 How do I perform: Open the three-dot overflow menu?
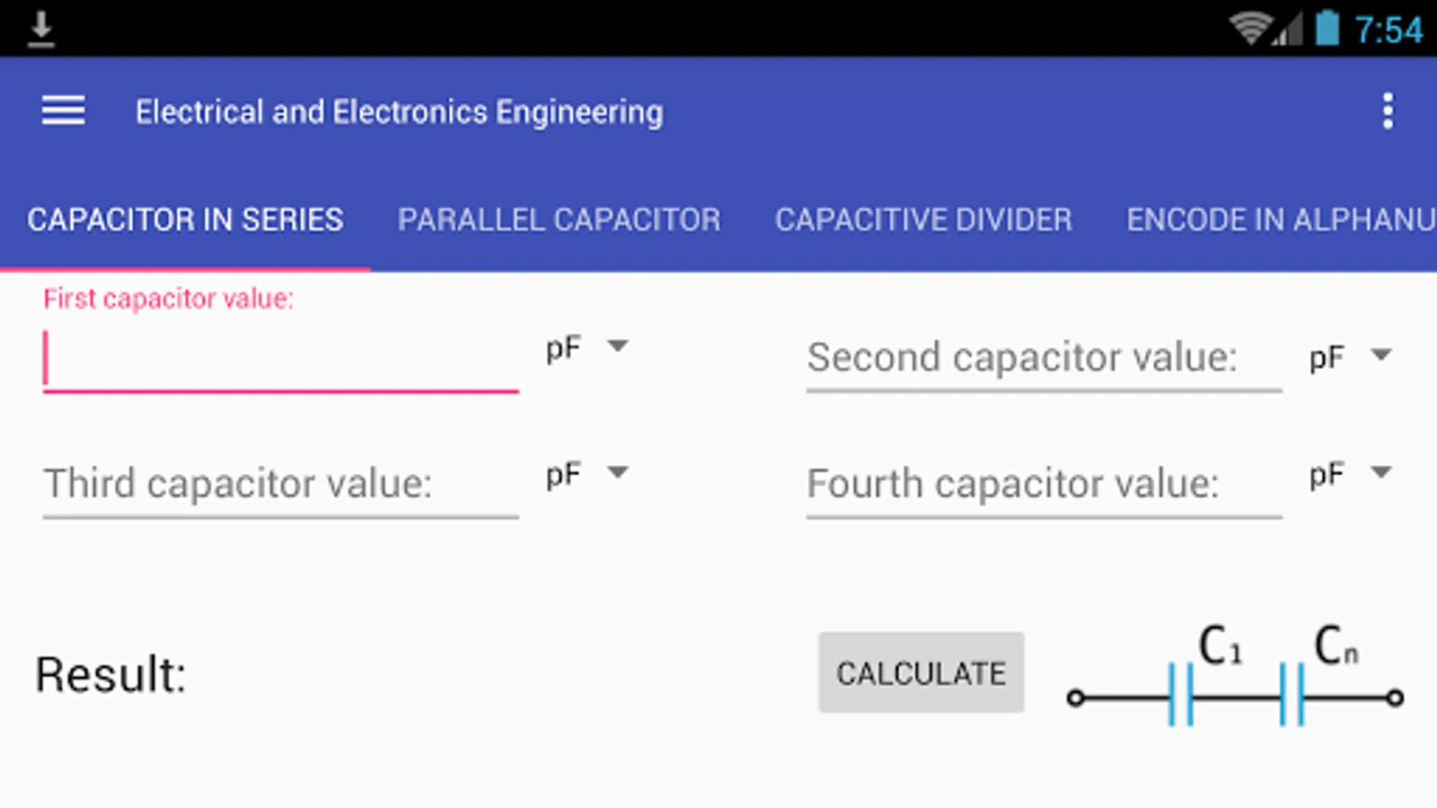tap(1388, 111)
